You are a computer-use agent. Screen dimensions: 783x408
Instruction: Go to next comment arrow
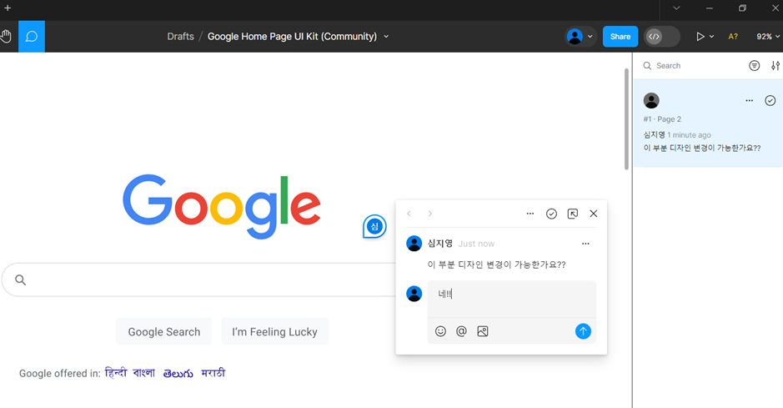[430, 214]
